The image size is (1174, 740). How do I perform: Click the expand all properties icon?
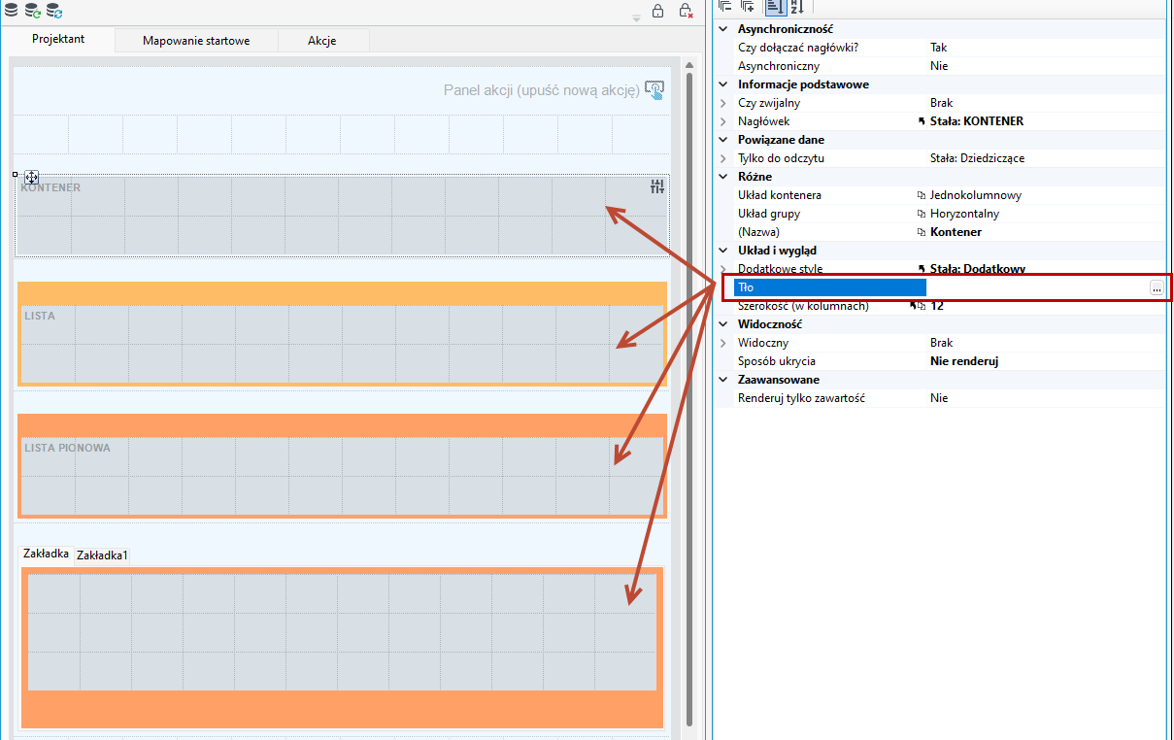click(x=748, y=7)
